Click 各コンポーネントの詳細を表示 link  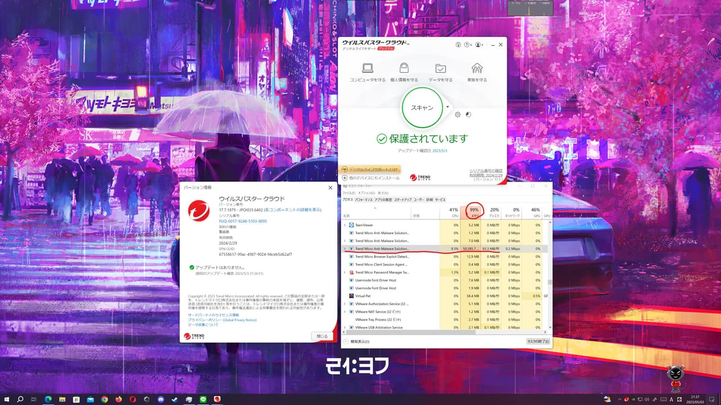tap(293, 210)
